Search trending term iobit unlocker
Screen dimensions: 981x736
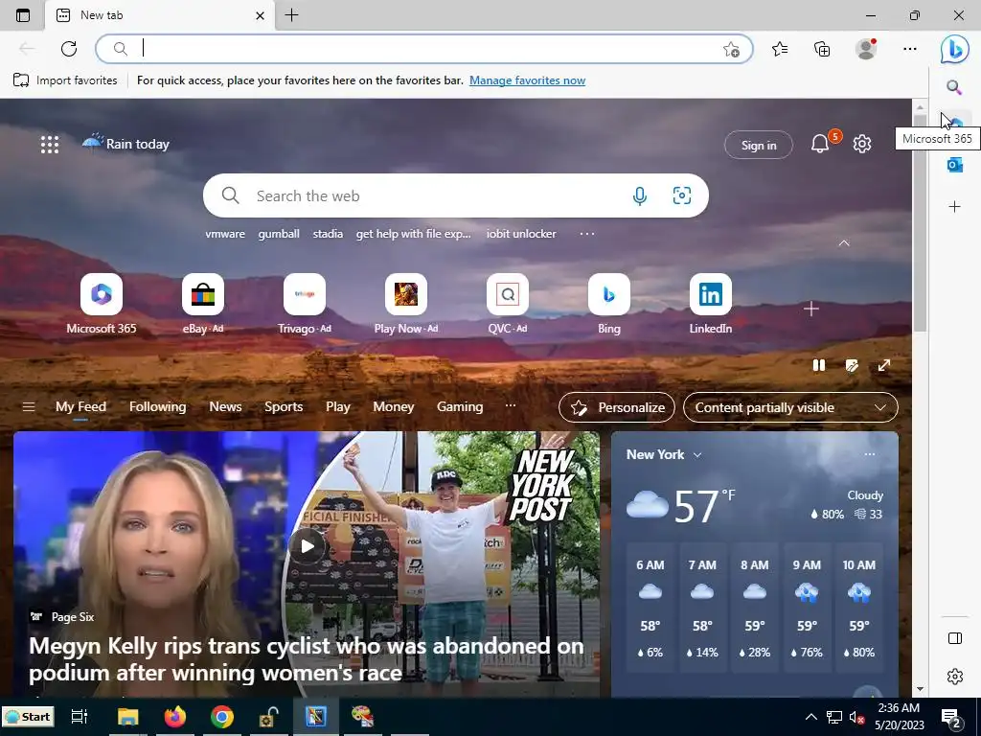point(521,234)
